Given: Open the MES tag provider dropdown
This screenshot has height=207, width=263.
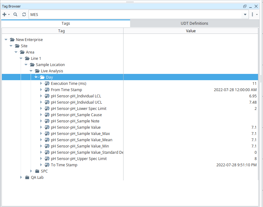Looking at the screenshot, I should 245,14.
